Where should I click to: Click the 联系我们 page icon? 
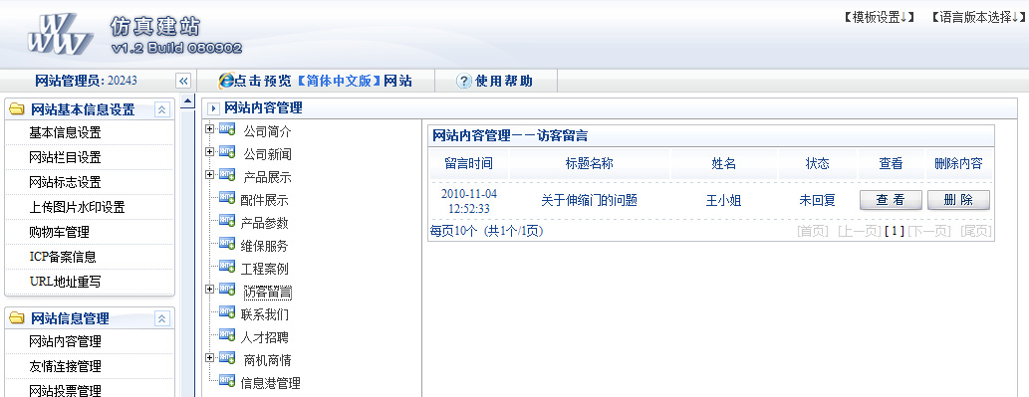coord(227,312)
